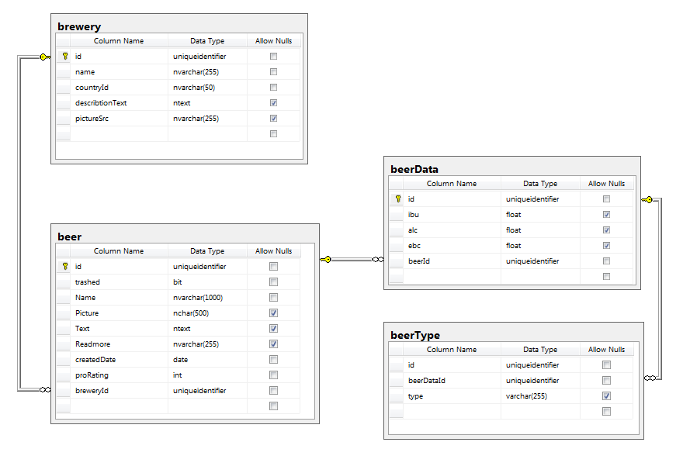
Task: Click the primary key icon beside brewery id
Action: click(64, 56)
